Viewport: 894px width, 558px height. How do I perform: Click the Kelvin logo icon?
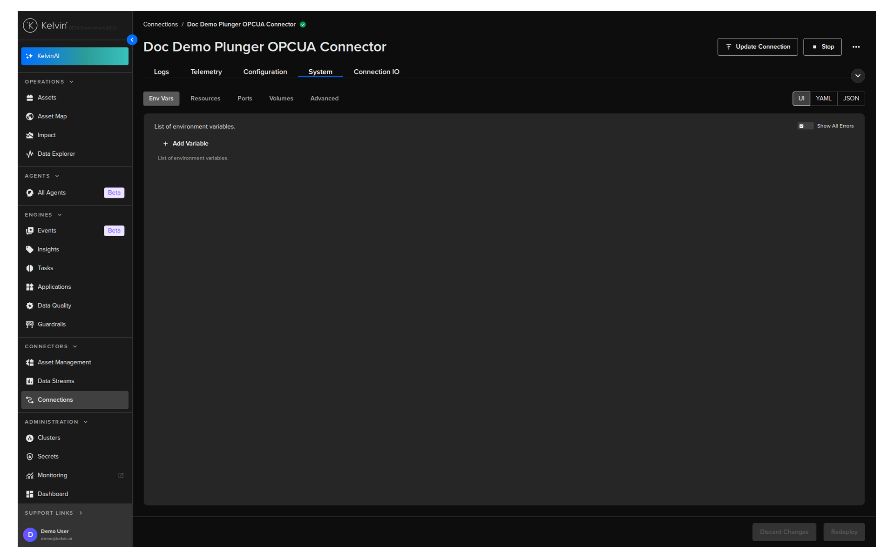pos(30,26)
